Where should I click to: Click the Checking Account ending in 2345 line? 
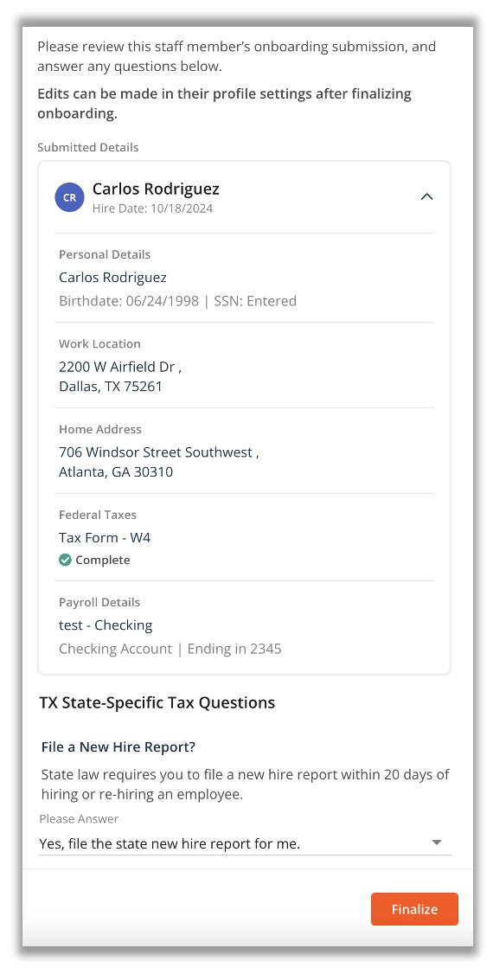point(170,649)
